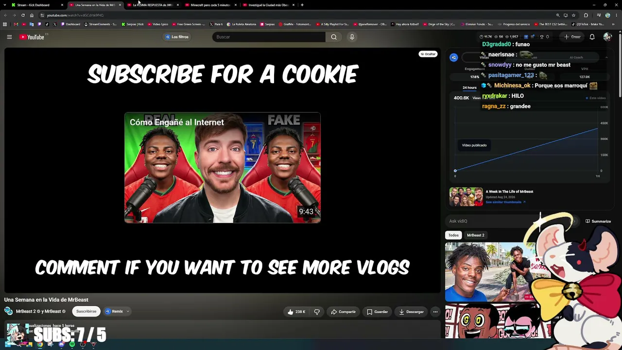
Task: Follow the See similar thumbnails link
Action: click(x=505, y=202)
